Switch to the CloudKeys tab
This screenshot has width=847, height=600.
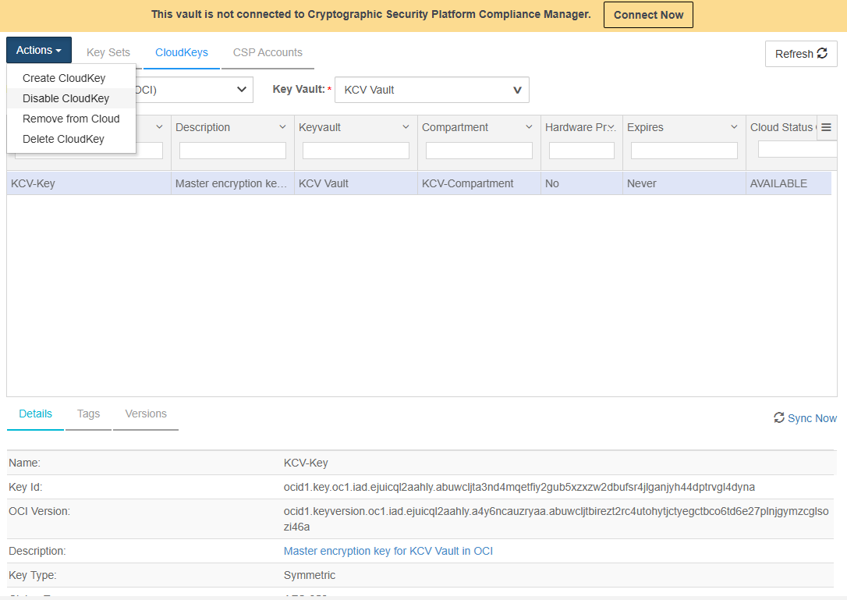(182, 52)
